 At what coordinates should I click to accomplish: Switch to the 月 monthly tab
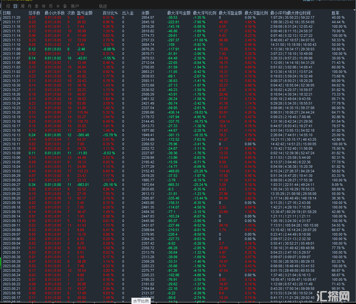tap(29, 6)
